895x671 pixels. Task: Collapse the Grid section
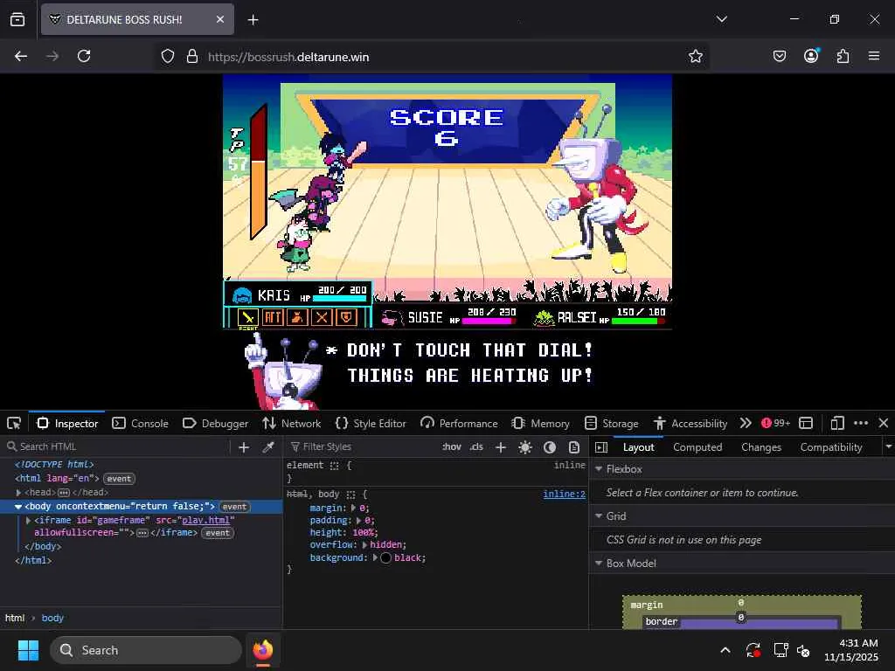click(599, 515)
